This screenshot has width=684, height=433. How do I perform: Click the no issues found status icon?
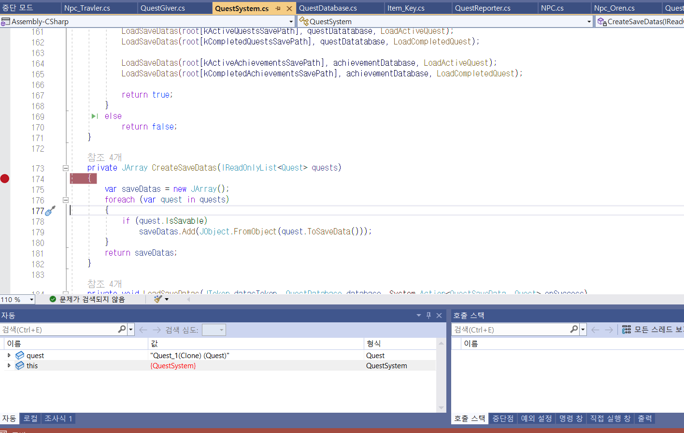point(53,299)
